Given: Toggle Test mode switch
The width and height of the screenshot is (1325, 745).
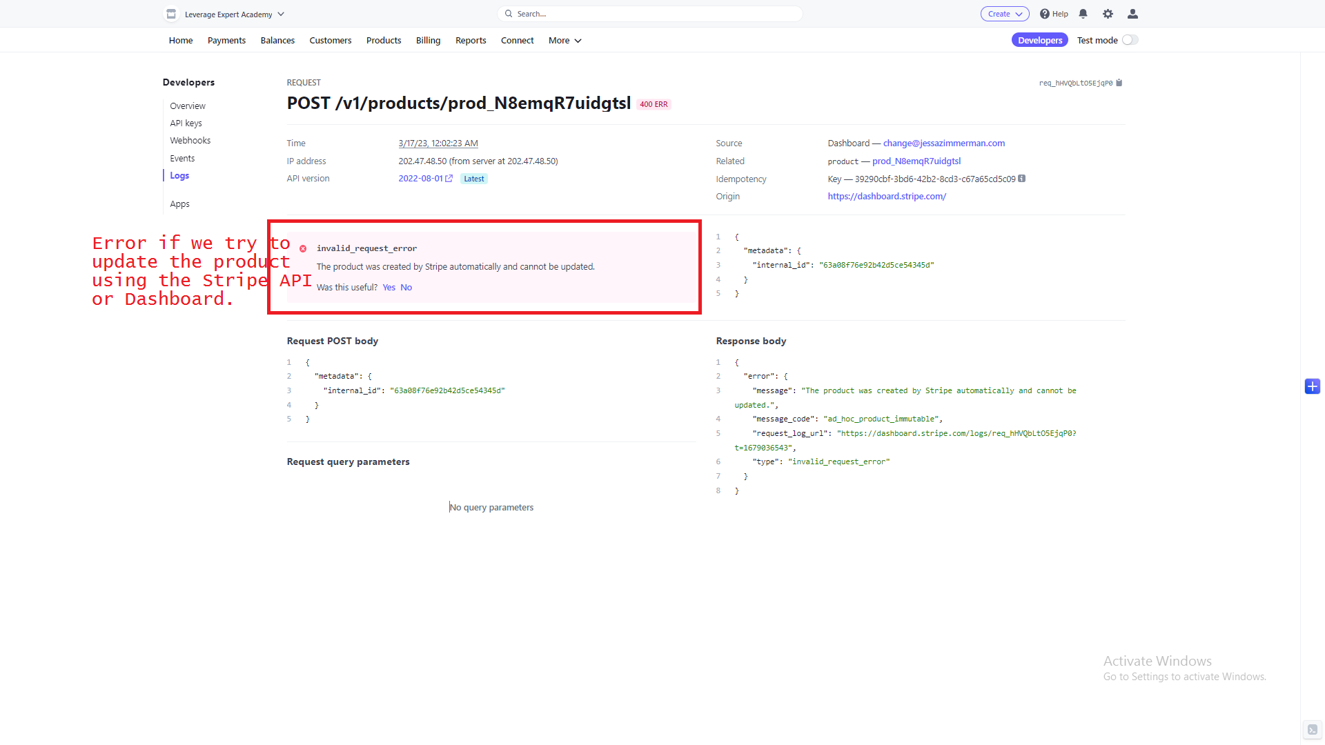Looking at the screenshot, I should click(1130, 40).
